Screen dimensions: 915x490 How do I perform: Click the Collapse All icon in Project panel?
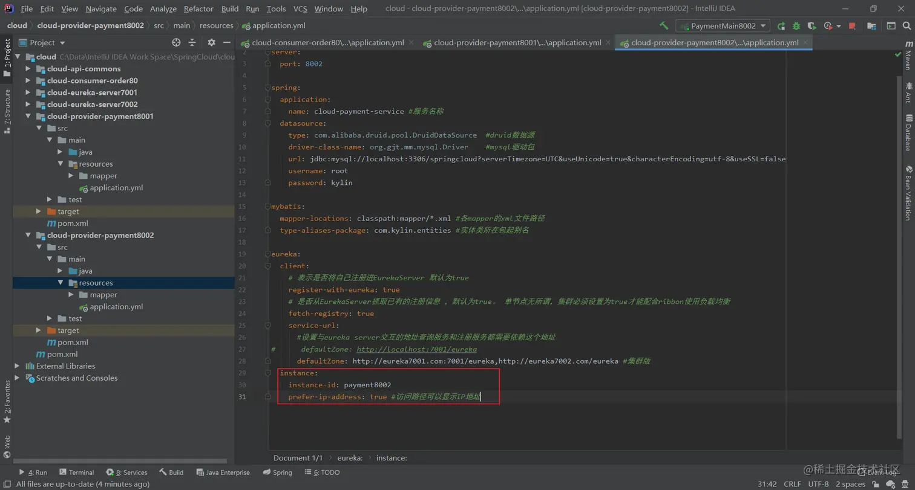tap(192, 42)
